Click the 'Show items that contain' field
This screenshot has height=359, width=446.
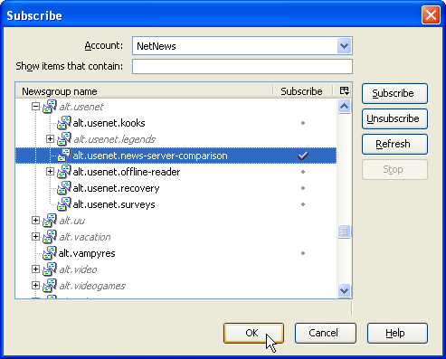(x=242, y=66)
